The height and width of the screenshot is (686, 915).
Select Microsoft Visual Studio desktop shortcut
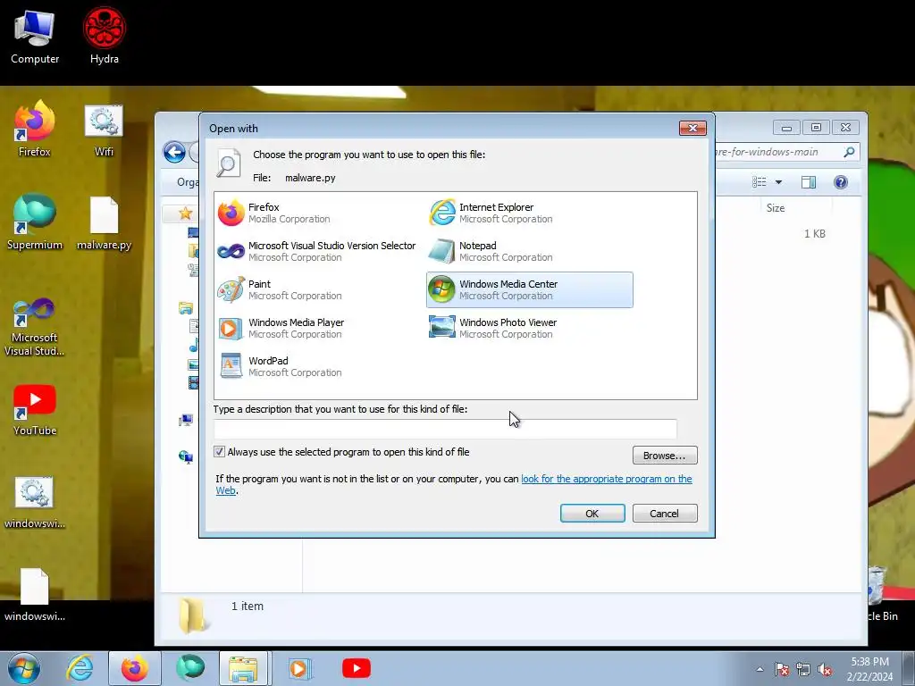pyautogui.click(x=35, y=327)
